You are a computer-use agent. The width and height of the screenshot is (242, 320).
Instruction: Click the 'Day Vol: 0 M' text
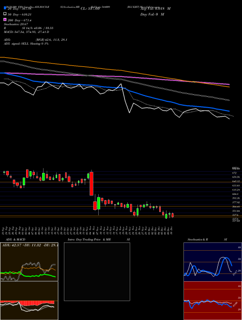point(152,14)
